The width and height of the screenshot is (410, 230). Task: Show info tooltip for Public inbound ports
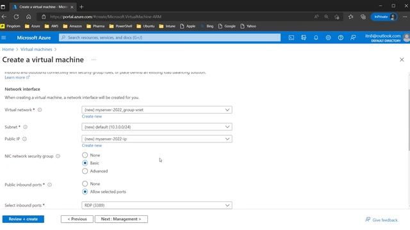point(49,185)
